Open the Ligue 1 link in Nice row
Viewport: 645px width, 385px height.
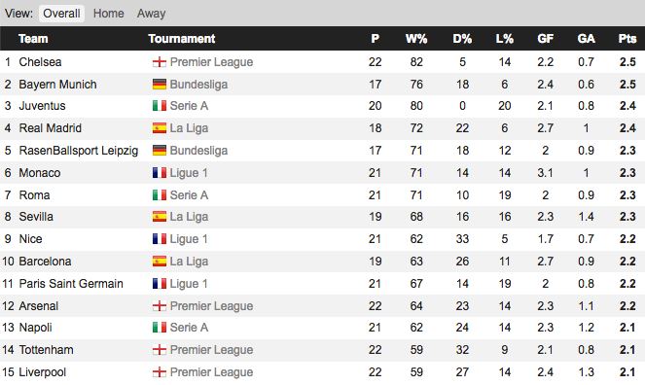point(189,239)
